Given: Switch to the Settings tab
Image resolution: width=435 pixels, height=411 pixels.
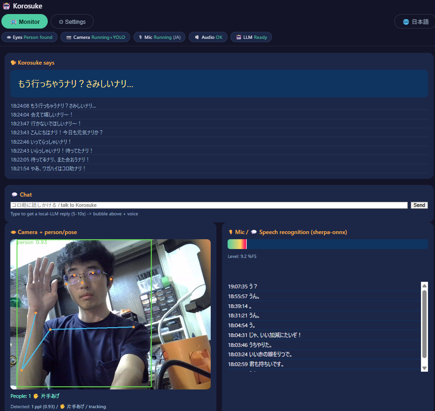Looking at the screenshot, I should [x=72, y=22].
